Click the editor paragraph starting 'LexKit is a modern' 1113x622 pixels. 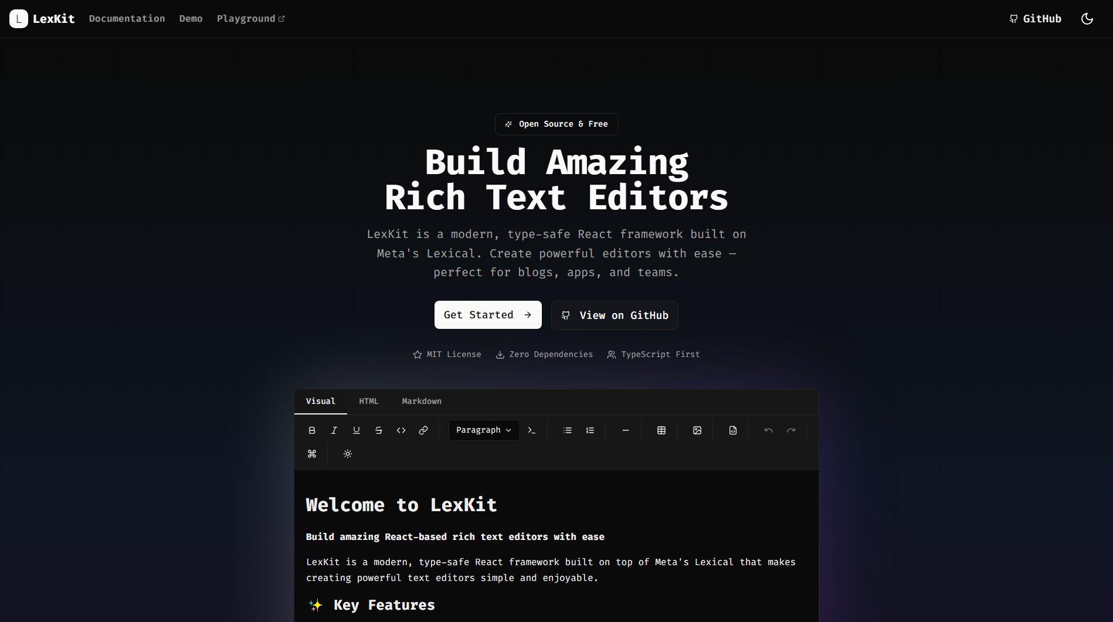click(x=551, y=570)
